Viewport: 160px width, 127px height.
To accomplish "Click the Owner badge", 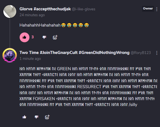I will pyautogui.click(x=148, y=9).
